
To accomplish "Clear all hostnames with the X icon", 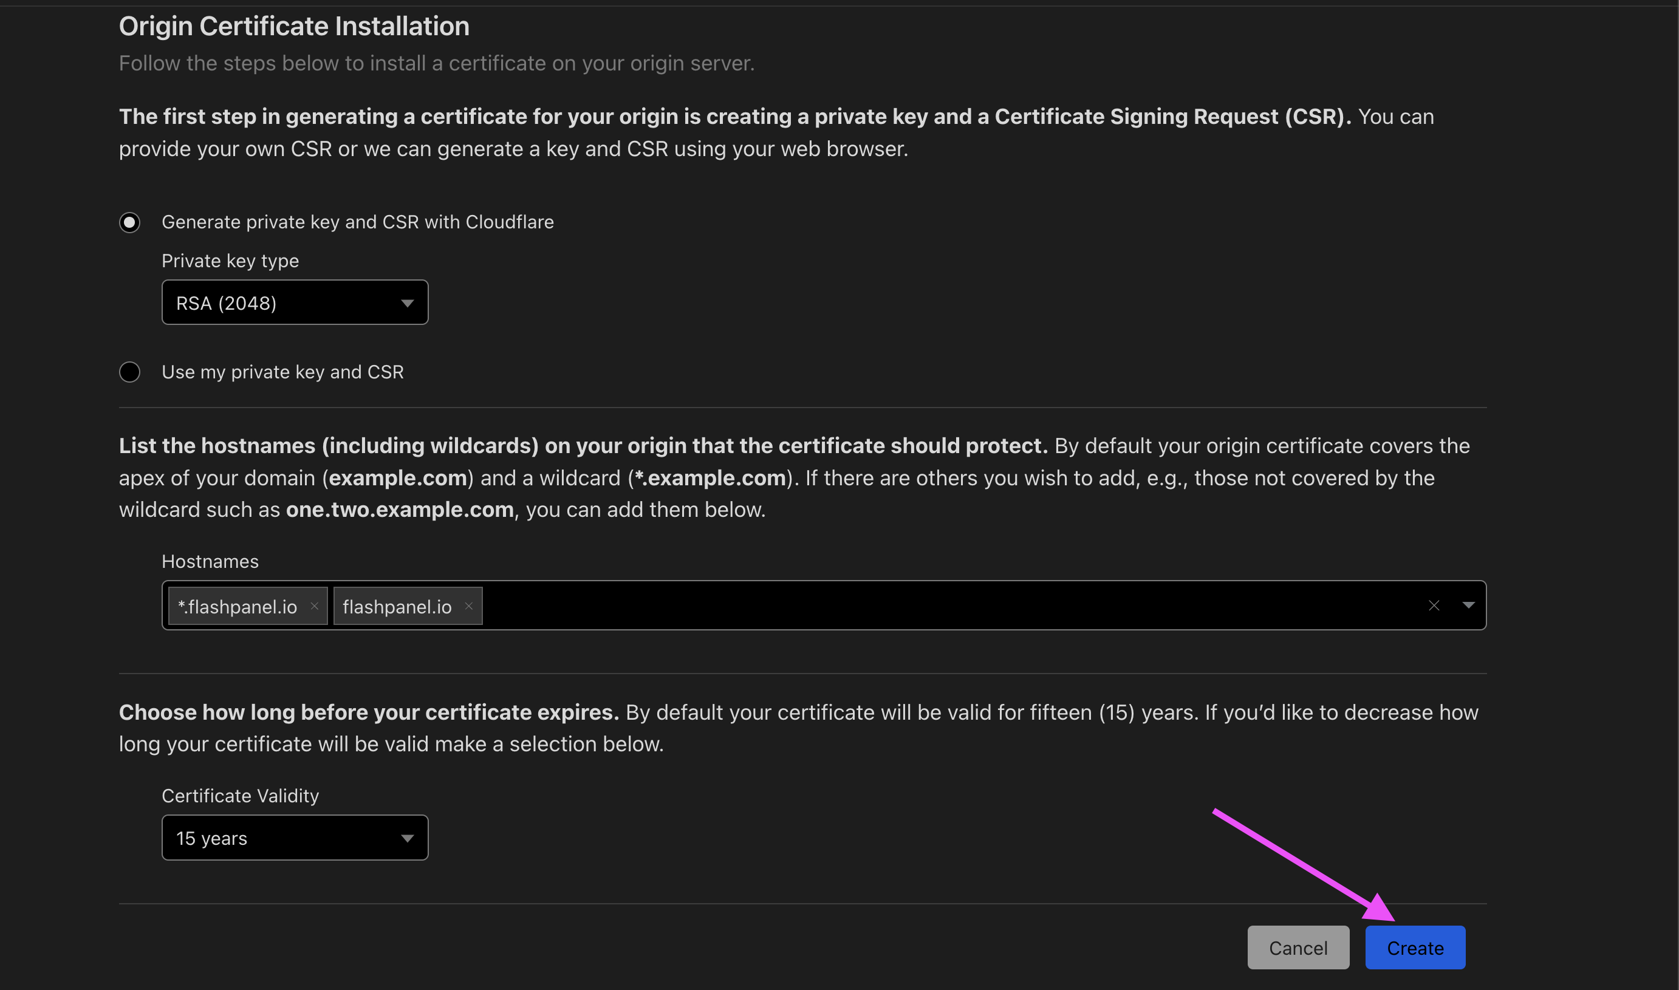I will click(1434, 606).
